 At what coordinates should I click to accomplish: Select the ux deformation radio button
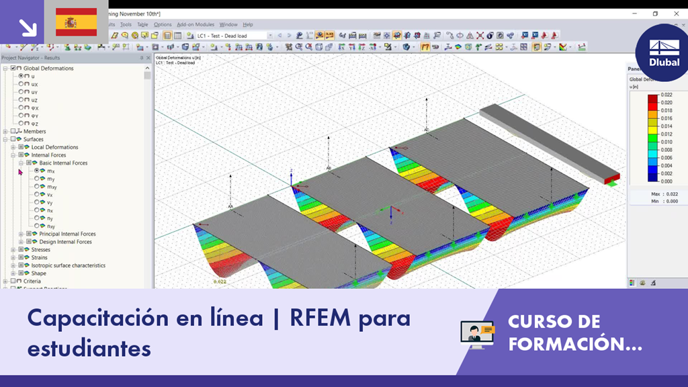[21, 84]
